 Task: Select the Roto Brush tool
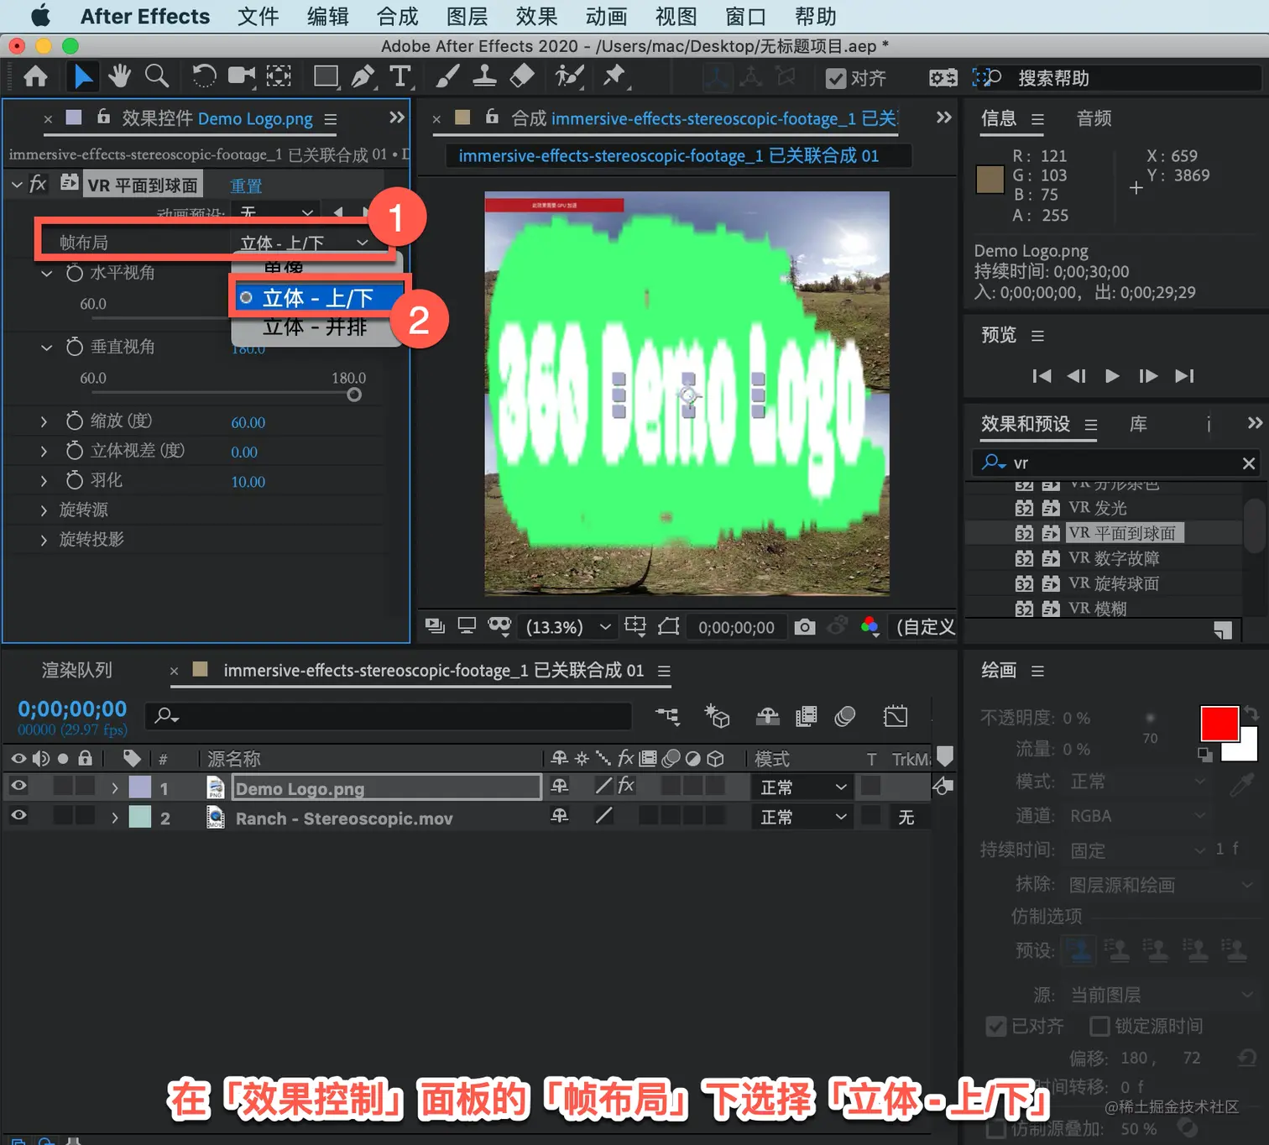tap(569, 77)
